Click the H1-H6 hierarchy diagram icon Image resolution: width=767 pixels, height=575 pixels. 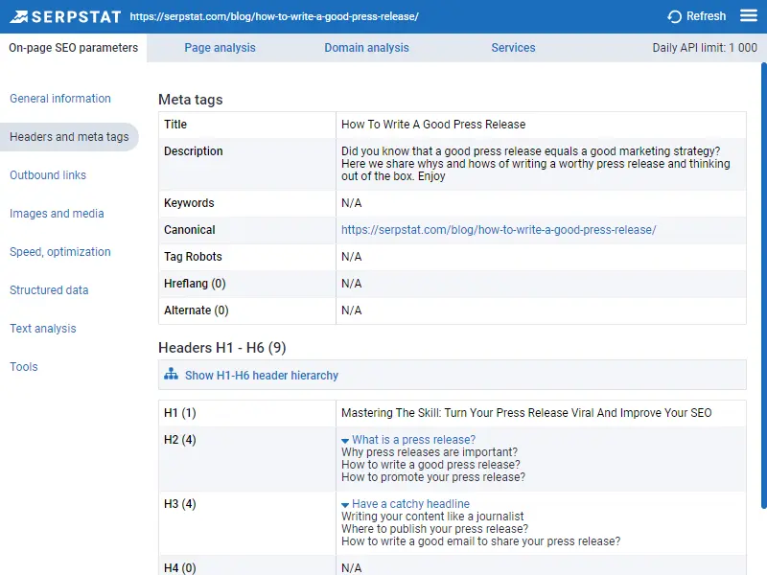pos(174,375)
